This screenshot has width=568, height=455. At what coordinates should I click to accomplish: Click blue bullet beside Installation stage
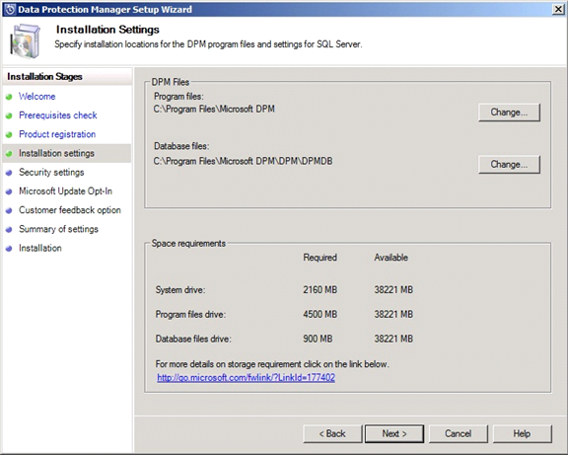9,249
